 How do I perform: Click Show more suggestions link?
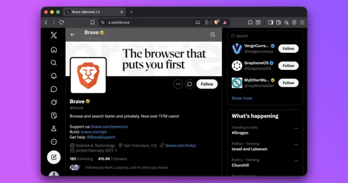[x=242, y=98]
